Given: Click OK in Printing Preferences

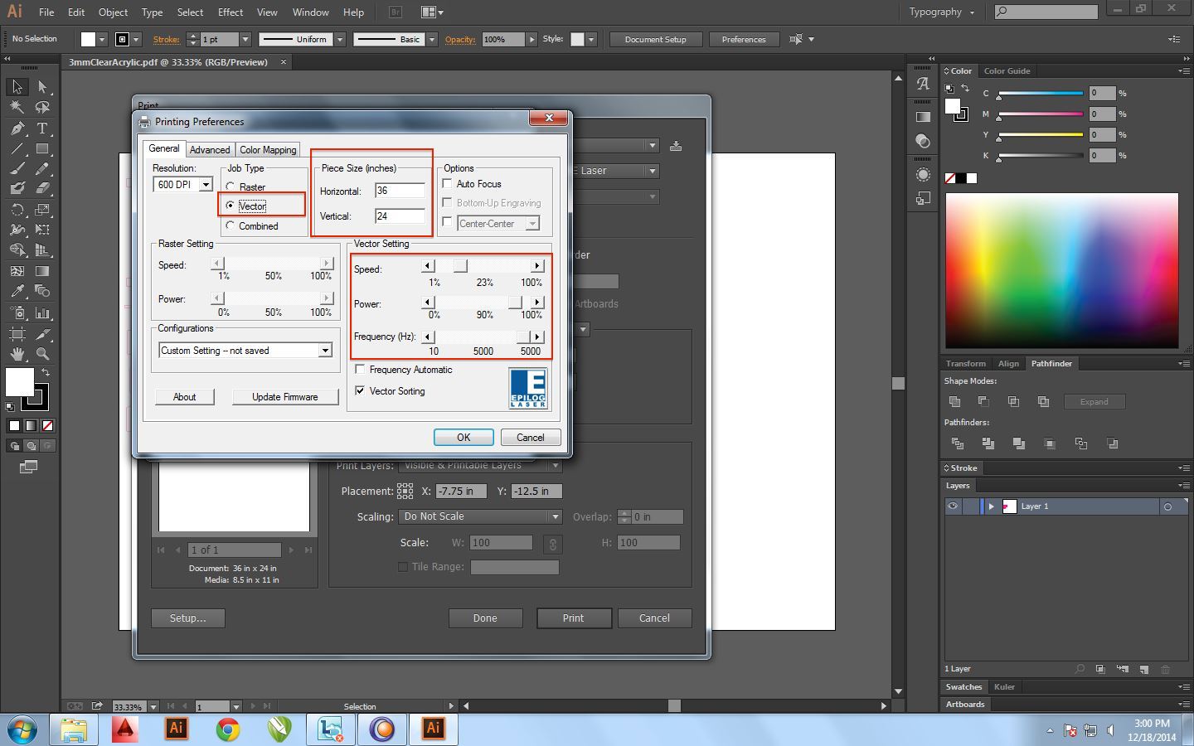Looking at the screenshot, I should [x=464, y=438].
